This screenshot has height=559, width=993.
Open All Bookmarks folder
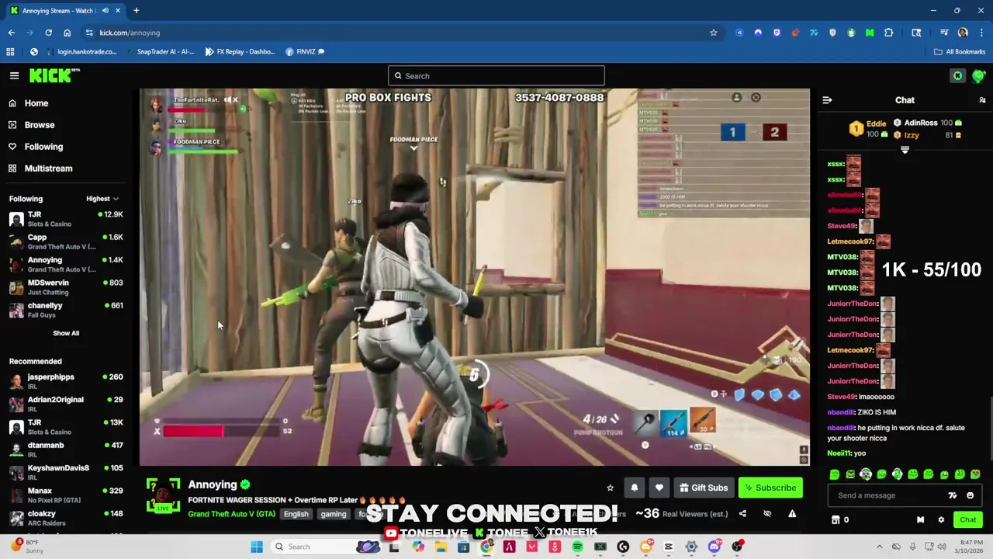point(960,51)
